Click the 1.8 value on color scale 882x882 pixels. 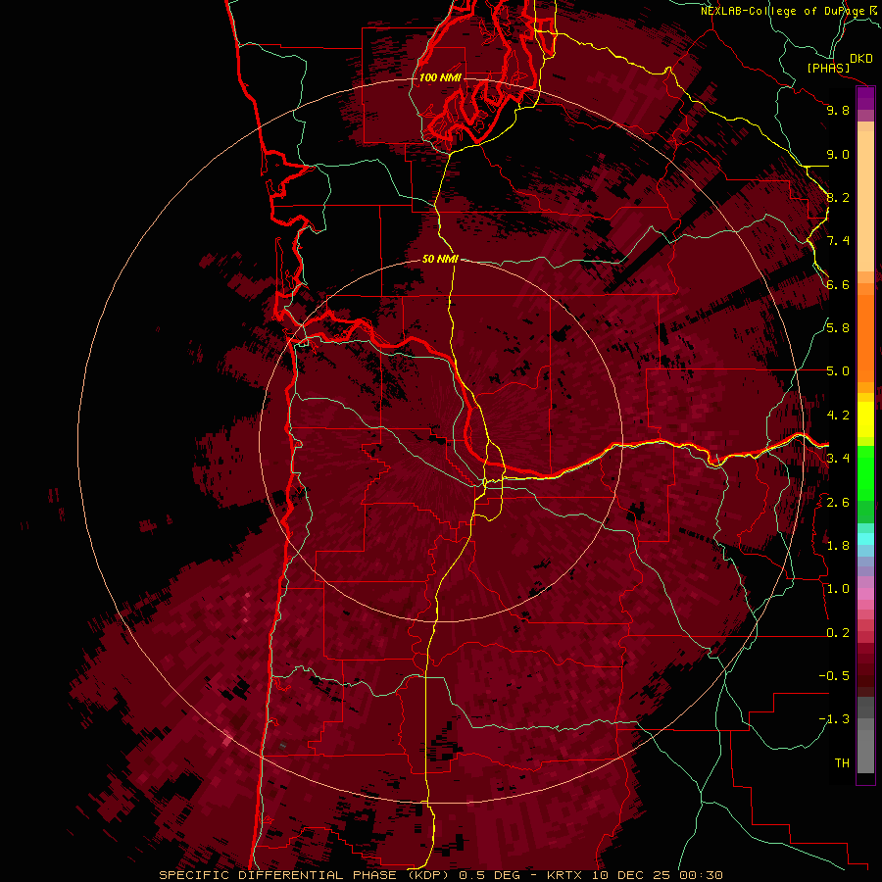click(838, 546)
